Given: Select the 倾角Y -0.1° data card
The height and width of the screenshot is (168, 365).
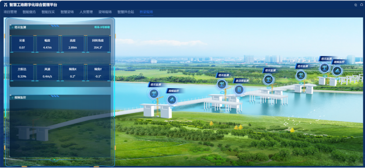Looking at the screenshot, I should 98,73.
